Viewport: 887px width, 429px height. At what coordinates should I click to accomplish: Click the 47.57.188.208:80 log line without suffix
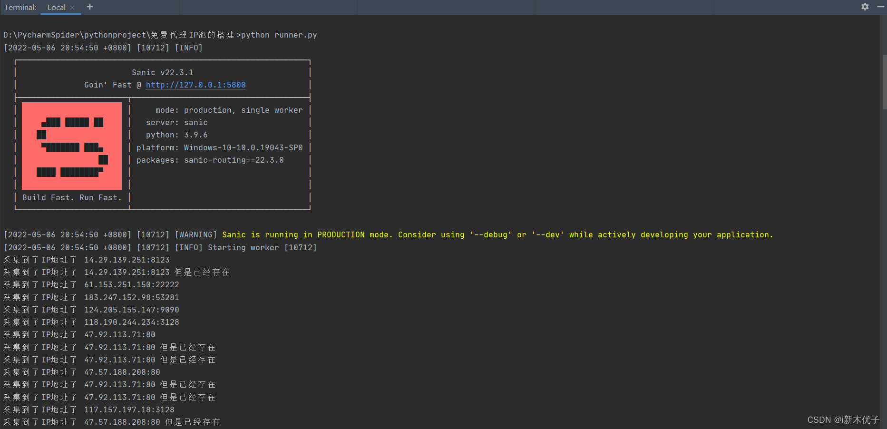coord(82,372)
